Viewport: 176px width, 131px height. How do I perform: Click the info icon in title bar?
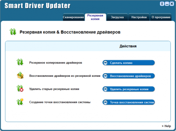click(162, 4)
